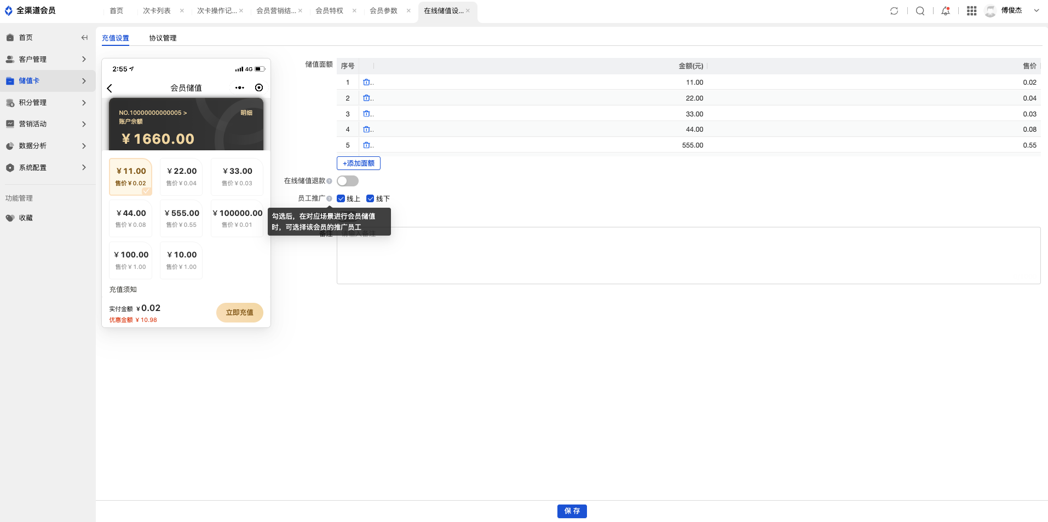The height and width of the screenshot is (522, 1048).
Task: Tap the target circle icon in phone preview
Action: point(259,87)
